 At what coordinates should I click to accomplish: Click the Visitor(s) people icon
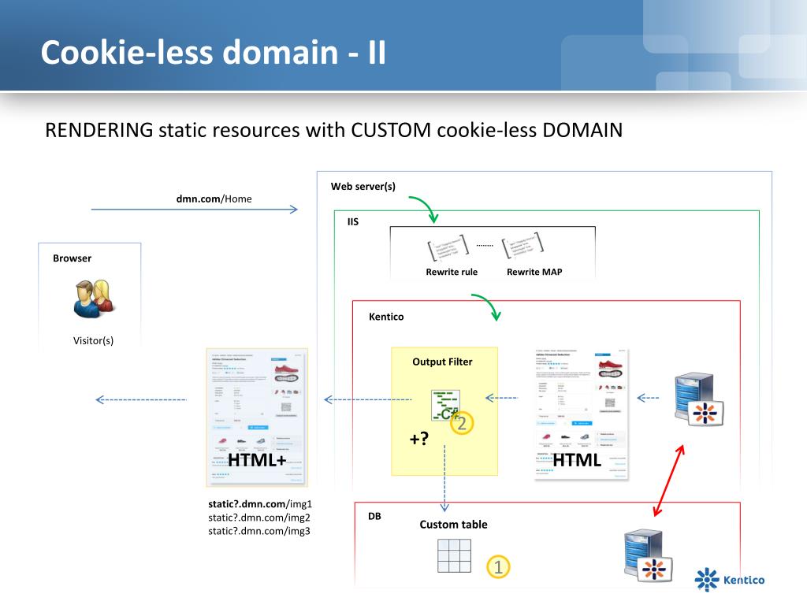94,299
